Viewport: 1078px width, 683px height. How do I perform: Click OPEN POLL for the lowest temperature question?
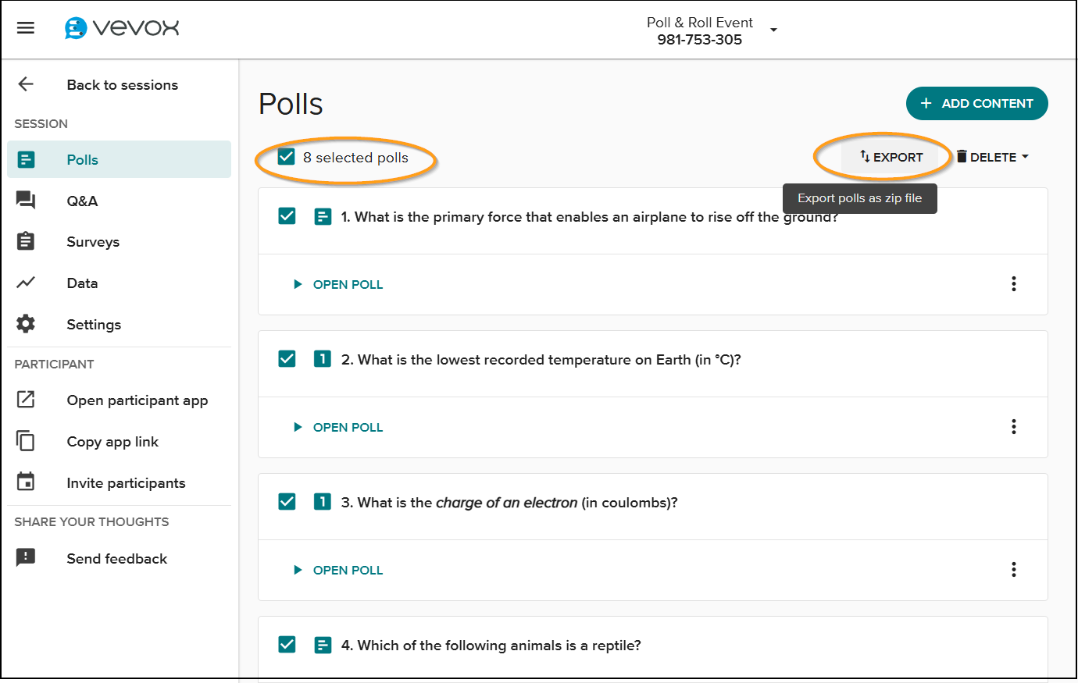tap(338, 428)
